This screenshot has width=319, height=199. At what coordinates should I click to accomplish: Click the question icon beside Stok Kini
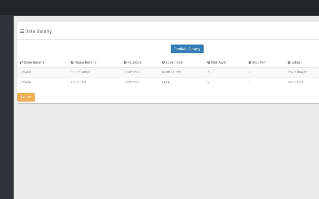[250, 63]
